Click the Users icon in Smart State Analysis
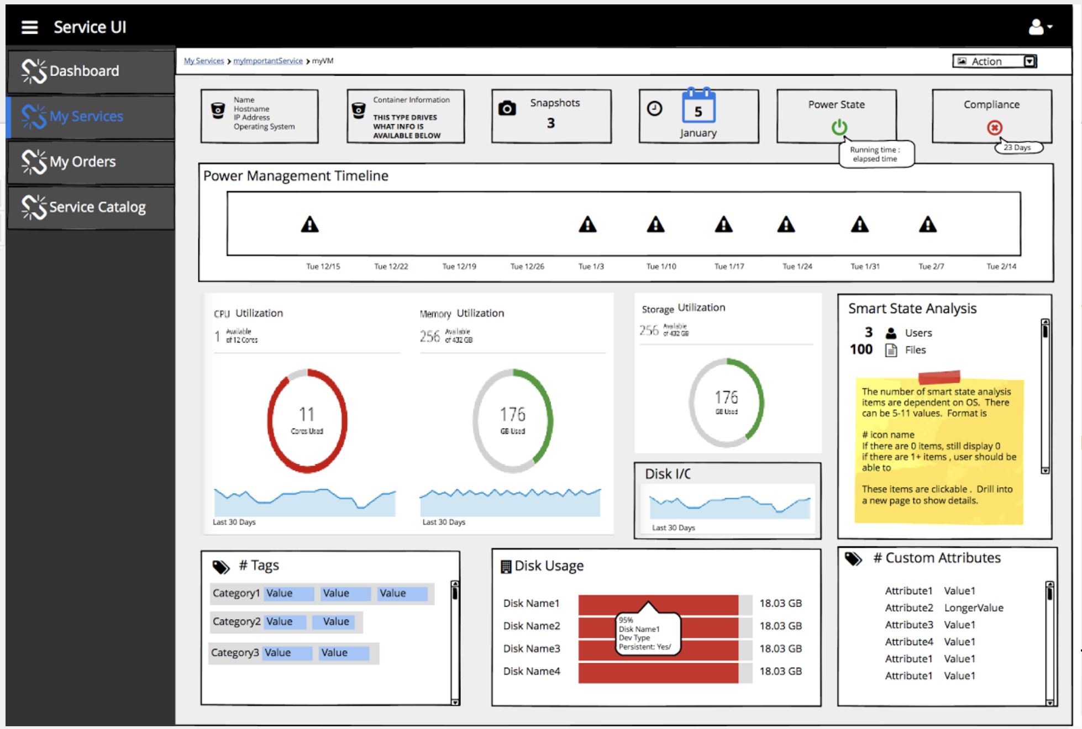The height and width of the screenshot is (729, 1082). coord(891,332)
